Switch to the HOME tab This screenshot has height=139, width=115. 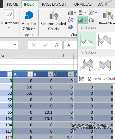click(x=12, y=4)
